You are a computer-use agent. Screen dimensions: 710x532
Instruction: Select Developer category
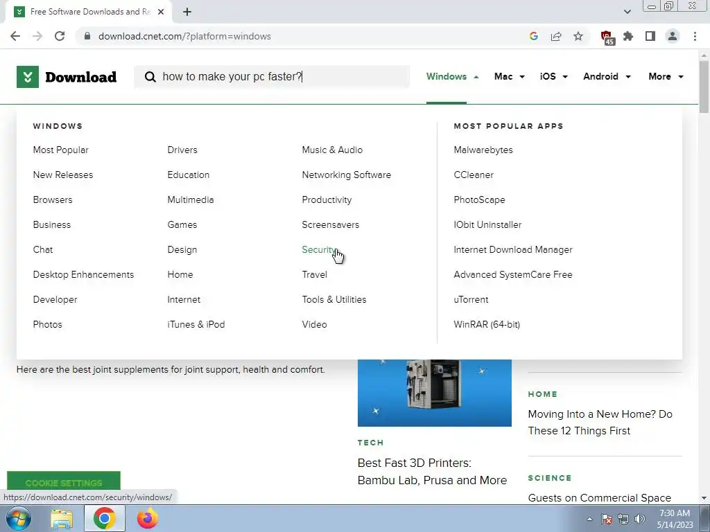click(x=55, y=299)
